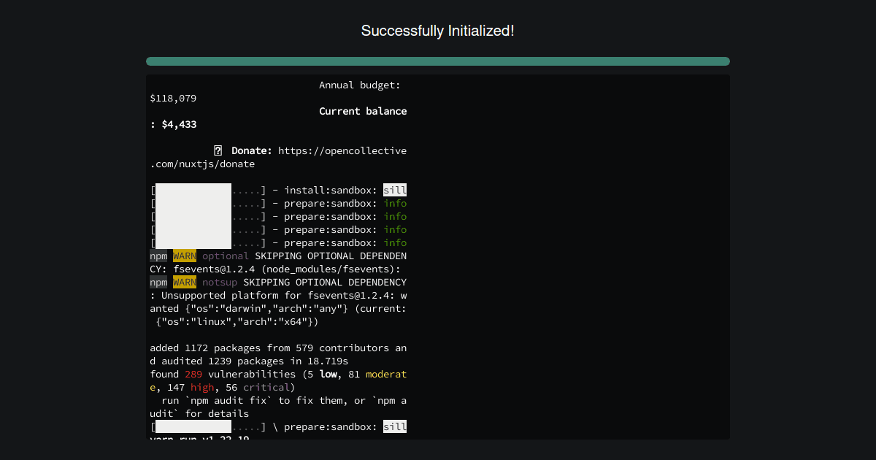Click the green "info" label on first prepare:sandbox line
Image resolution: width=876 pixels, height=460 pixels.
point(395,203)
